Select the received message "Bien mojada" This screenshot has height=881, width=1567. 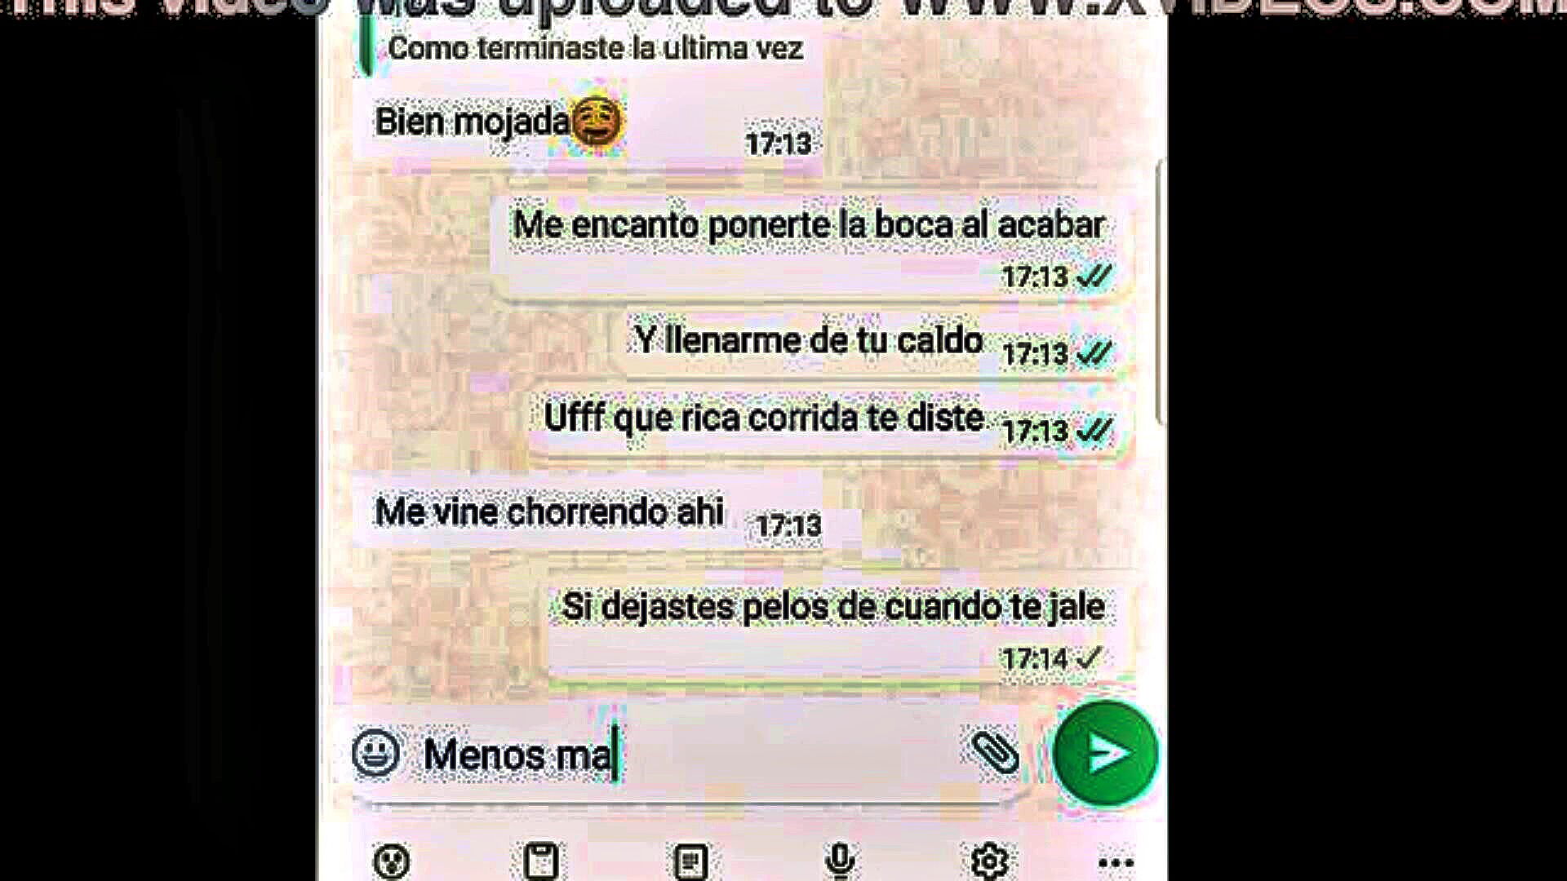pyautogui.click(x=586, y=124)
